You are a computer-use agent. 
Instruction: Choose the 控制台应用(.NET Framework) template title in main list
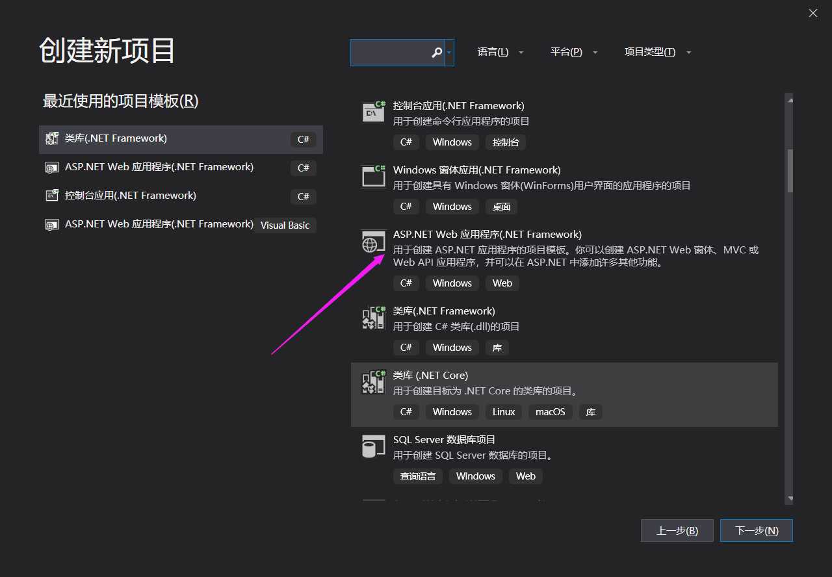(x=459, y=106)
